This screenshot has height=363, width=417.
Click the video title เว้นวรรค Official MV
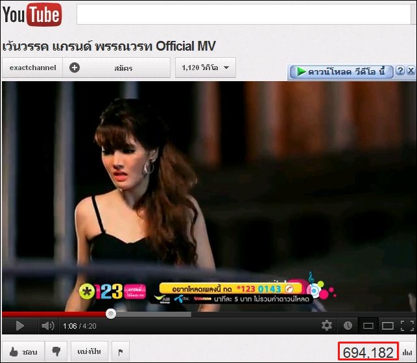(109, 46)
